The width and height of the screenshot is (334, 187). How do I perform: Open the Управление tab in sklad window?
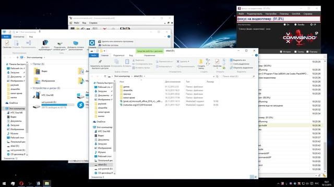(x=150, y=56)
